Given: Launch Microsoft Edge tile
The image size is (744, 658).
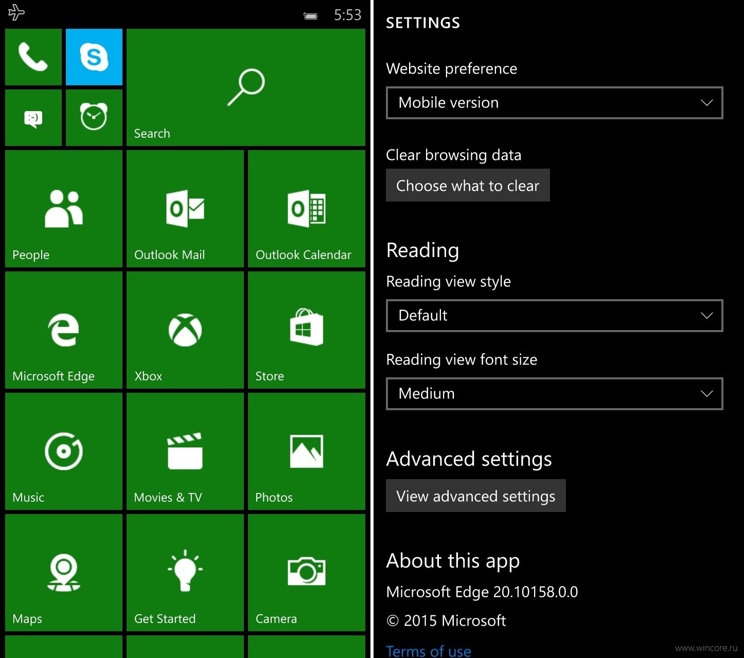Looking at the screenshot, I should (x=64, y=330).
